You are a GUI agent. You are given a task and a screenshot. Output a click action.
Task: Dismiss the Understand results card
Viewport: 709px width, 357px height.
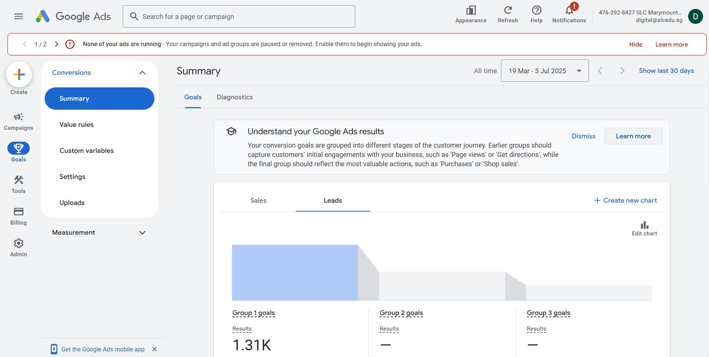click(583, 136)
